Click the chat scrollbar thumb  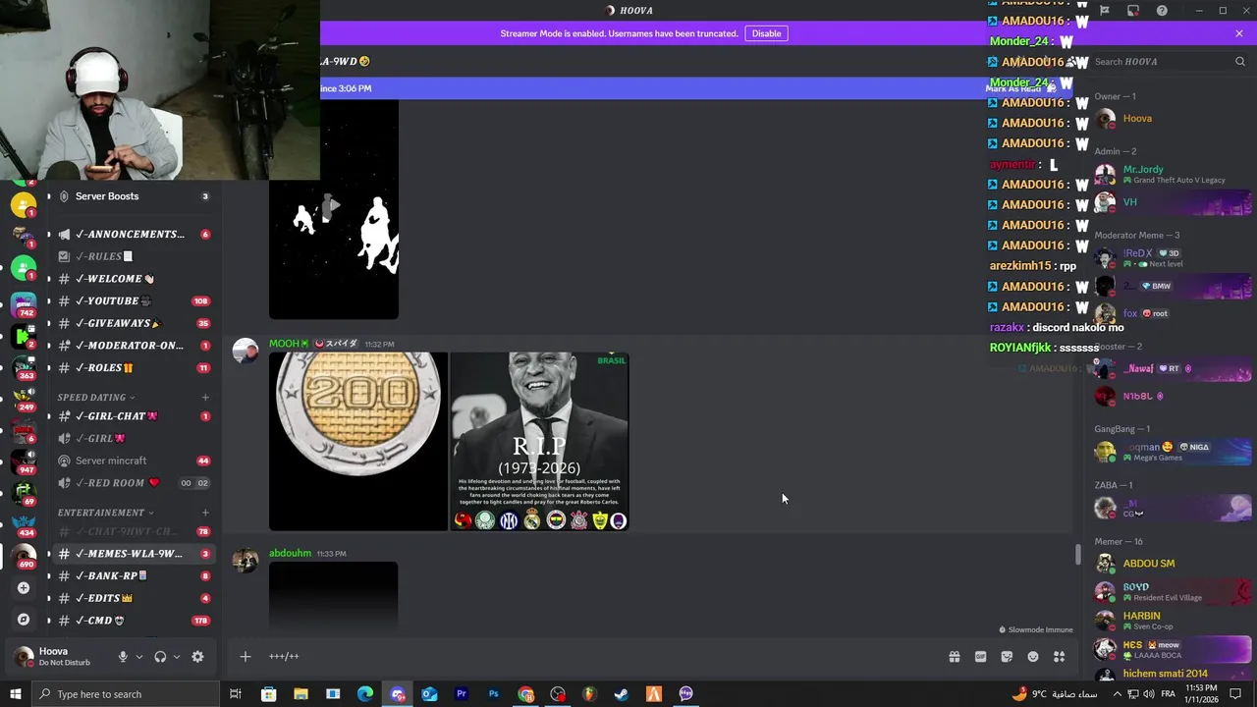1077,554
